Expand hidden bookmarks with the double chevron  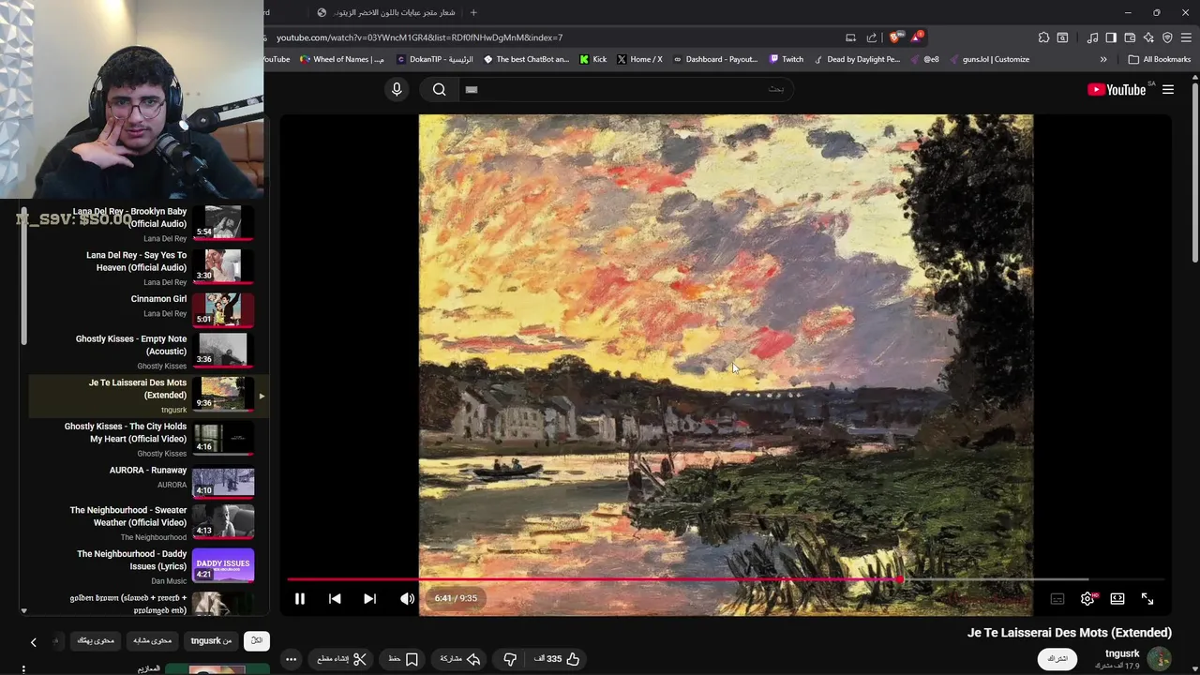[1103, 59]
